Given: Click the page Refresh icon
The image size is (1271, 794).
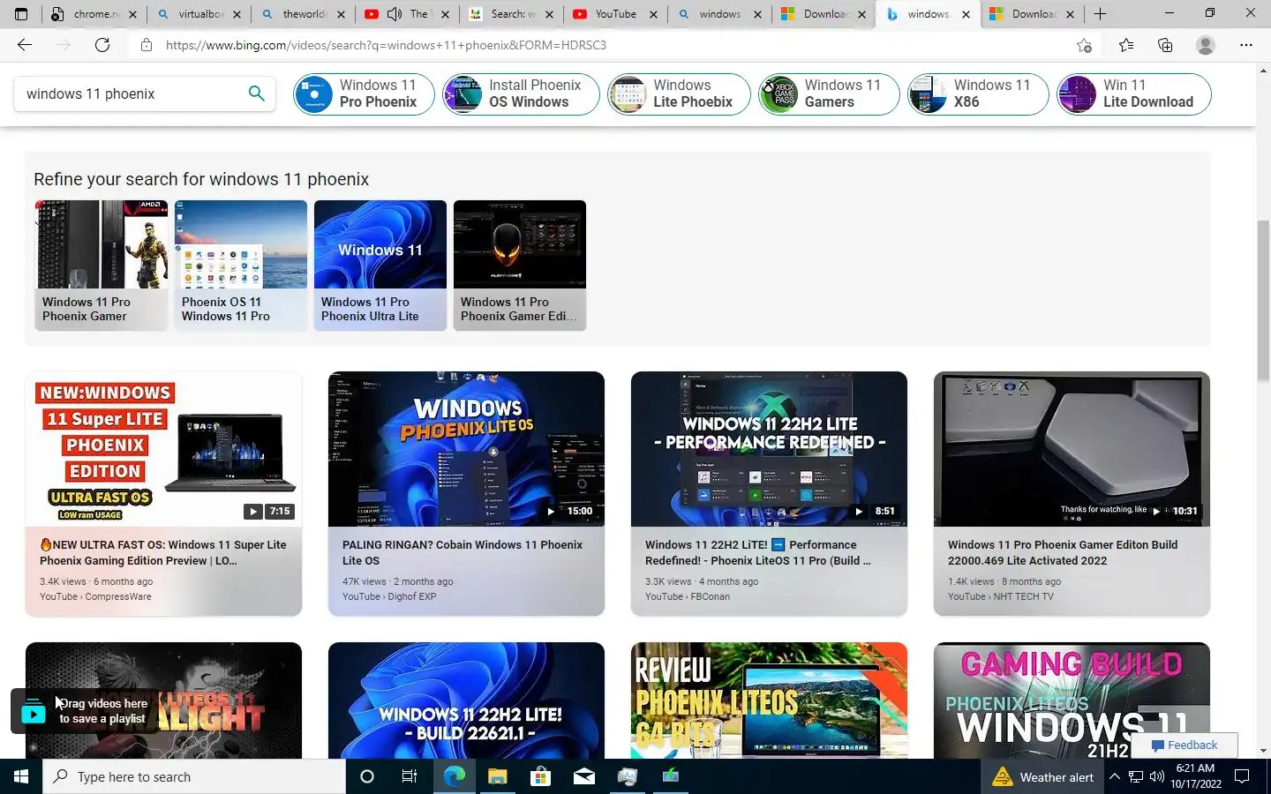Looking at the screenshot, I should [102, 45].
